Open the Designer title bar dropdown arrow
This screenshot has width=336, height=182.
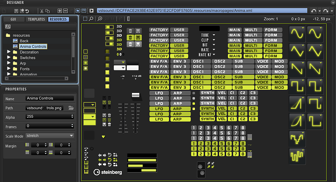point(333,2)
